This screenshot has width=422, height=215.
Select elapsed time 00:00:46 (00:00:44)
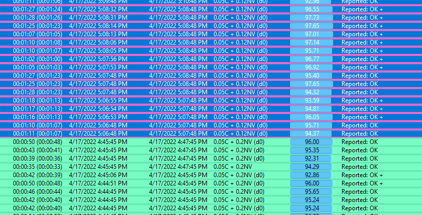37,192
